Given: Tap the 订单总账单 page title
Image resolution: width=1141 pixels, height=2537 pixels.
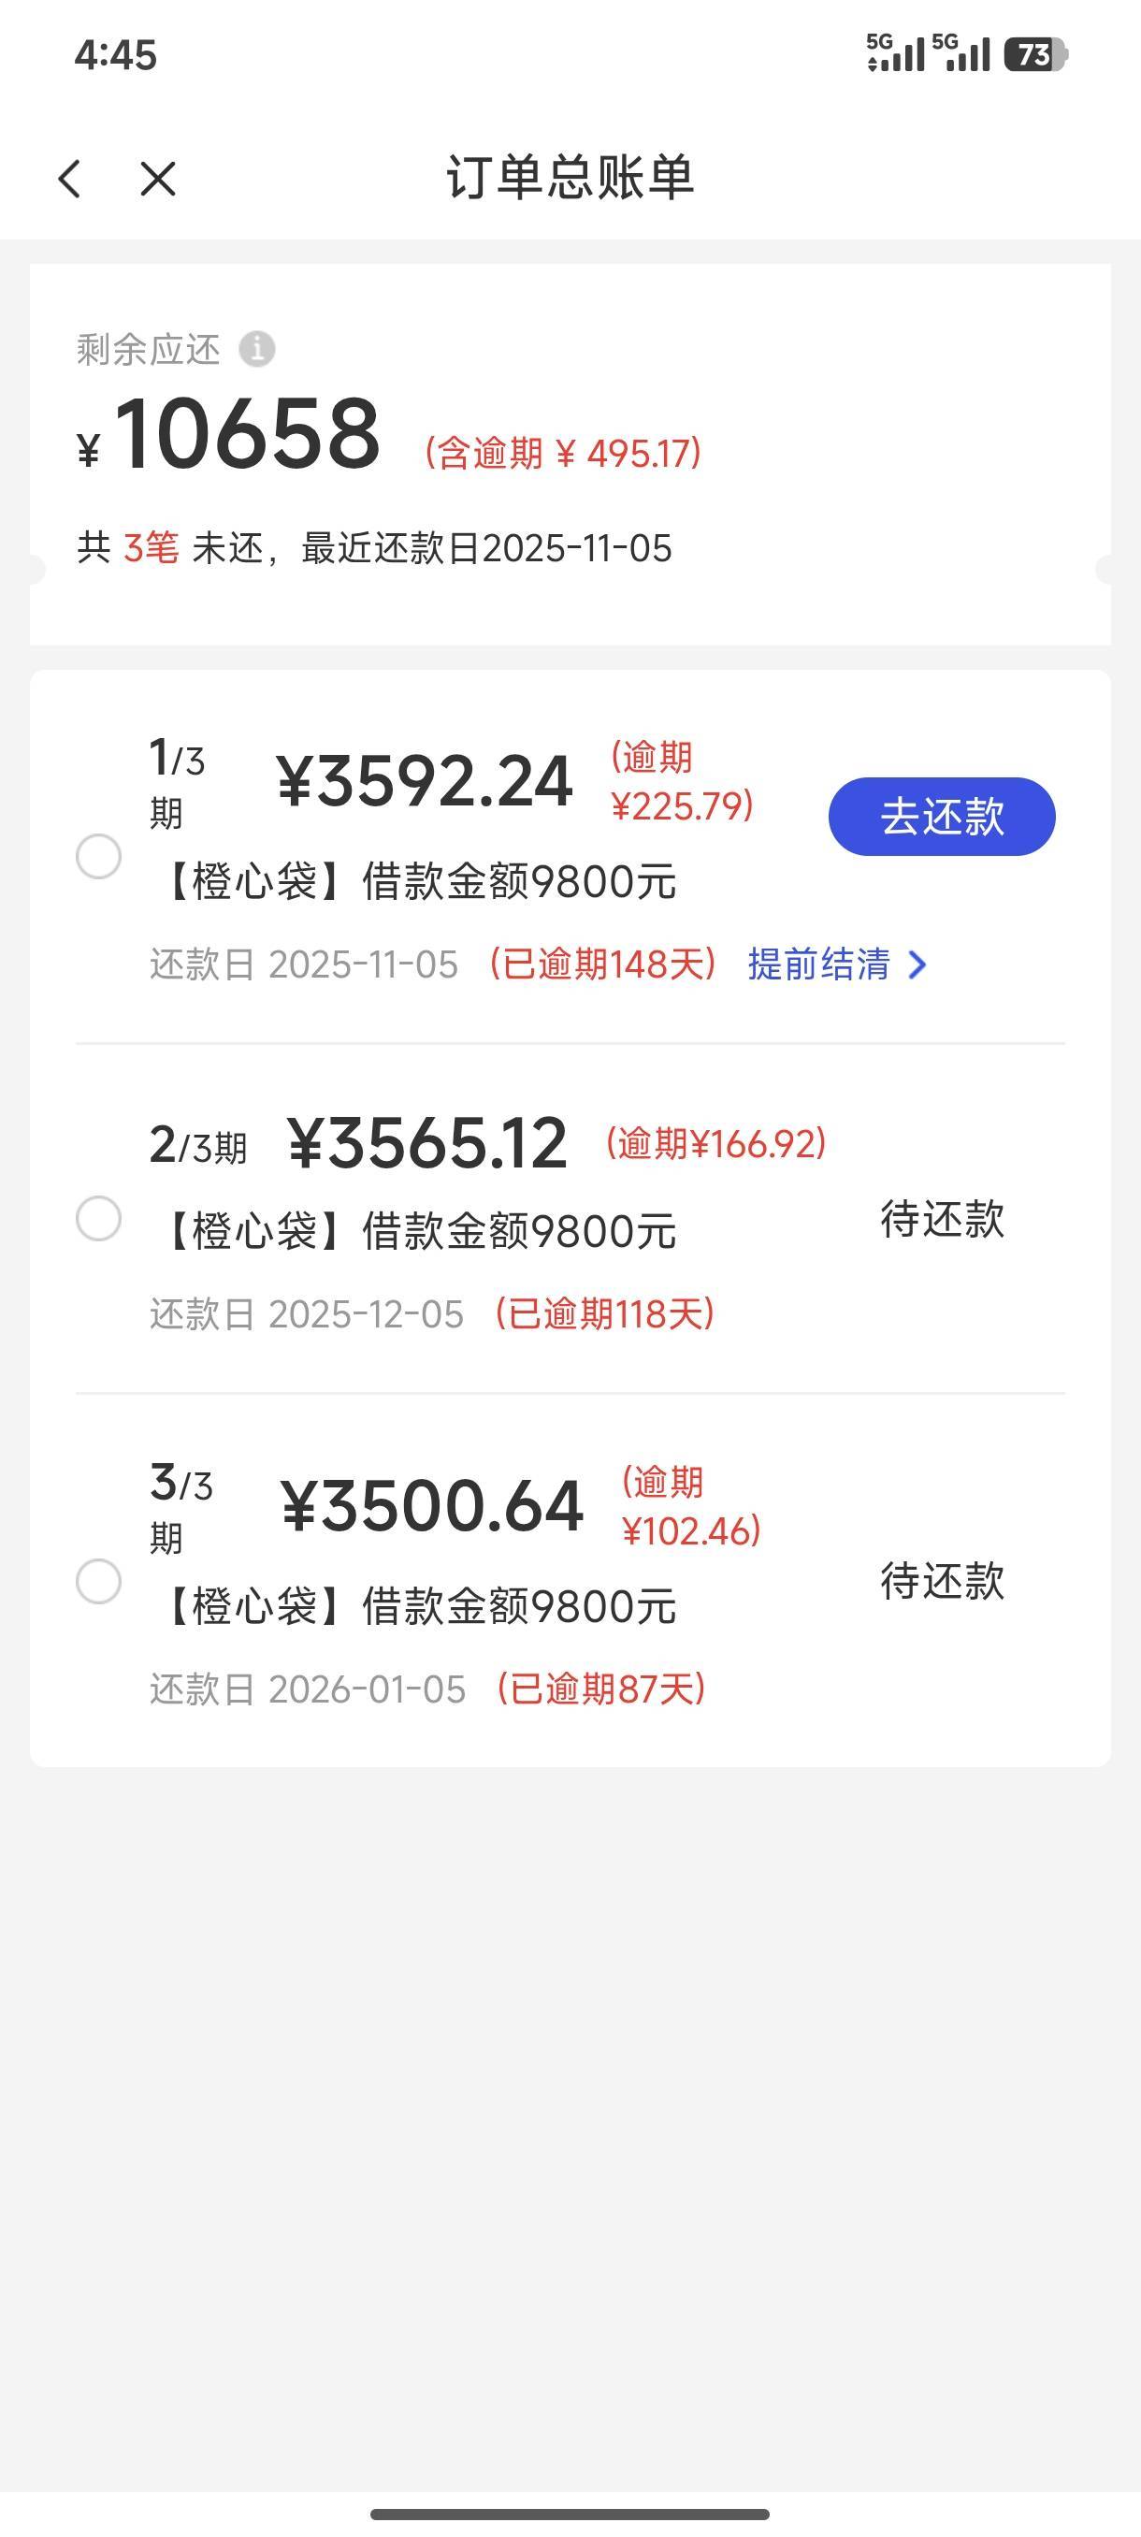Looking at the screenshot, I should [x=570, y=179].
